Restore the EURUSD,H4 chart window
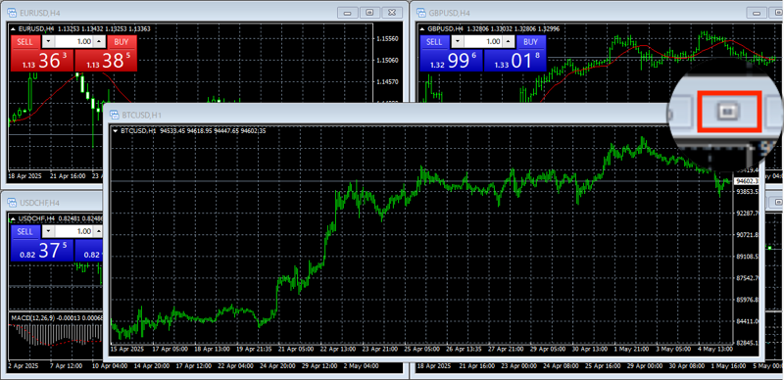 (x=370, y=12)
